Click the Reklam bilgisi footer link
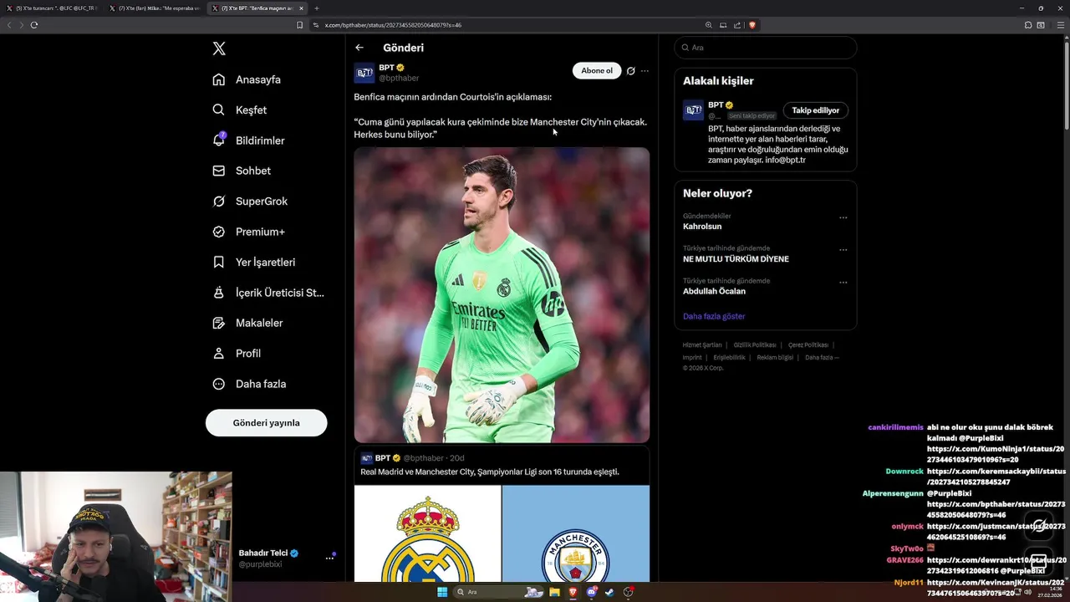This screenshot has height=602, width=1070. tap(775, 357)
